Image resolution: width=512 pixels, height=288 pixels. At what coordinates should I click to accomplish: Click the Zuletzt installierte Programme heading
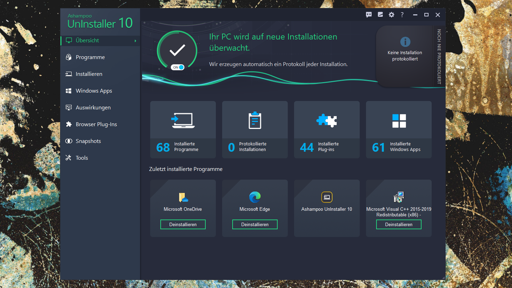pyautogui.click(x=186, y=169)
